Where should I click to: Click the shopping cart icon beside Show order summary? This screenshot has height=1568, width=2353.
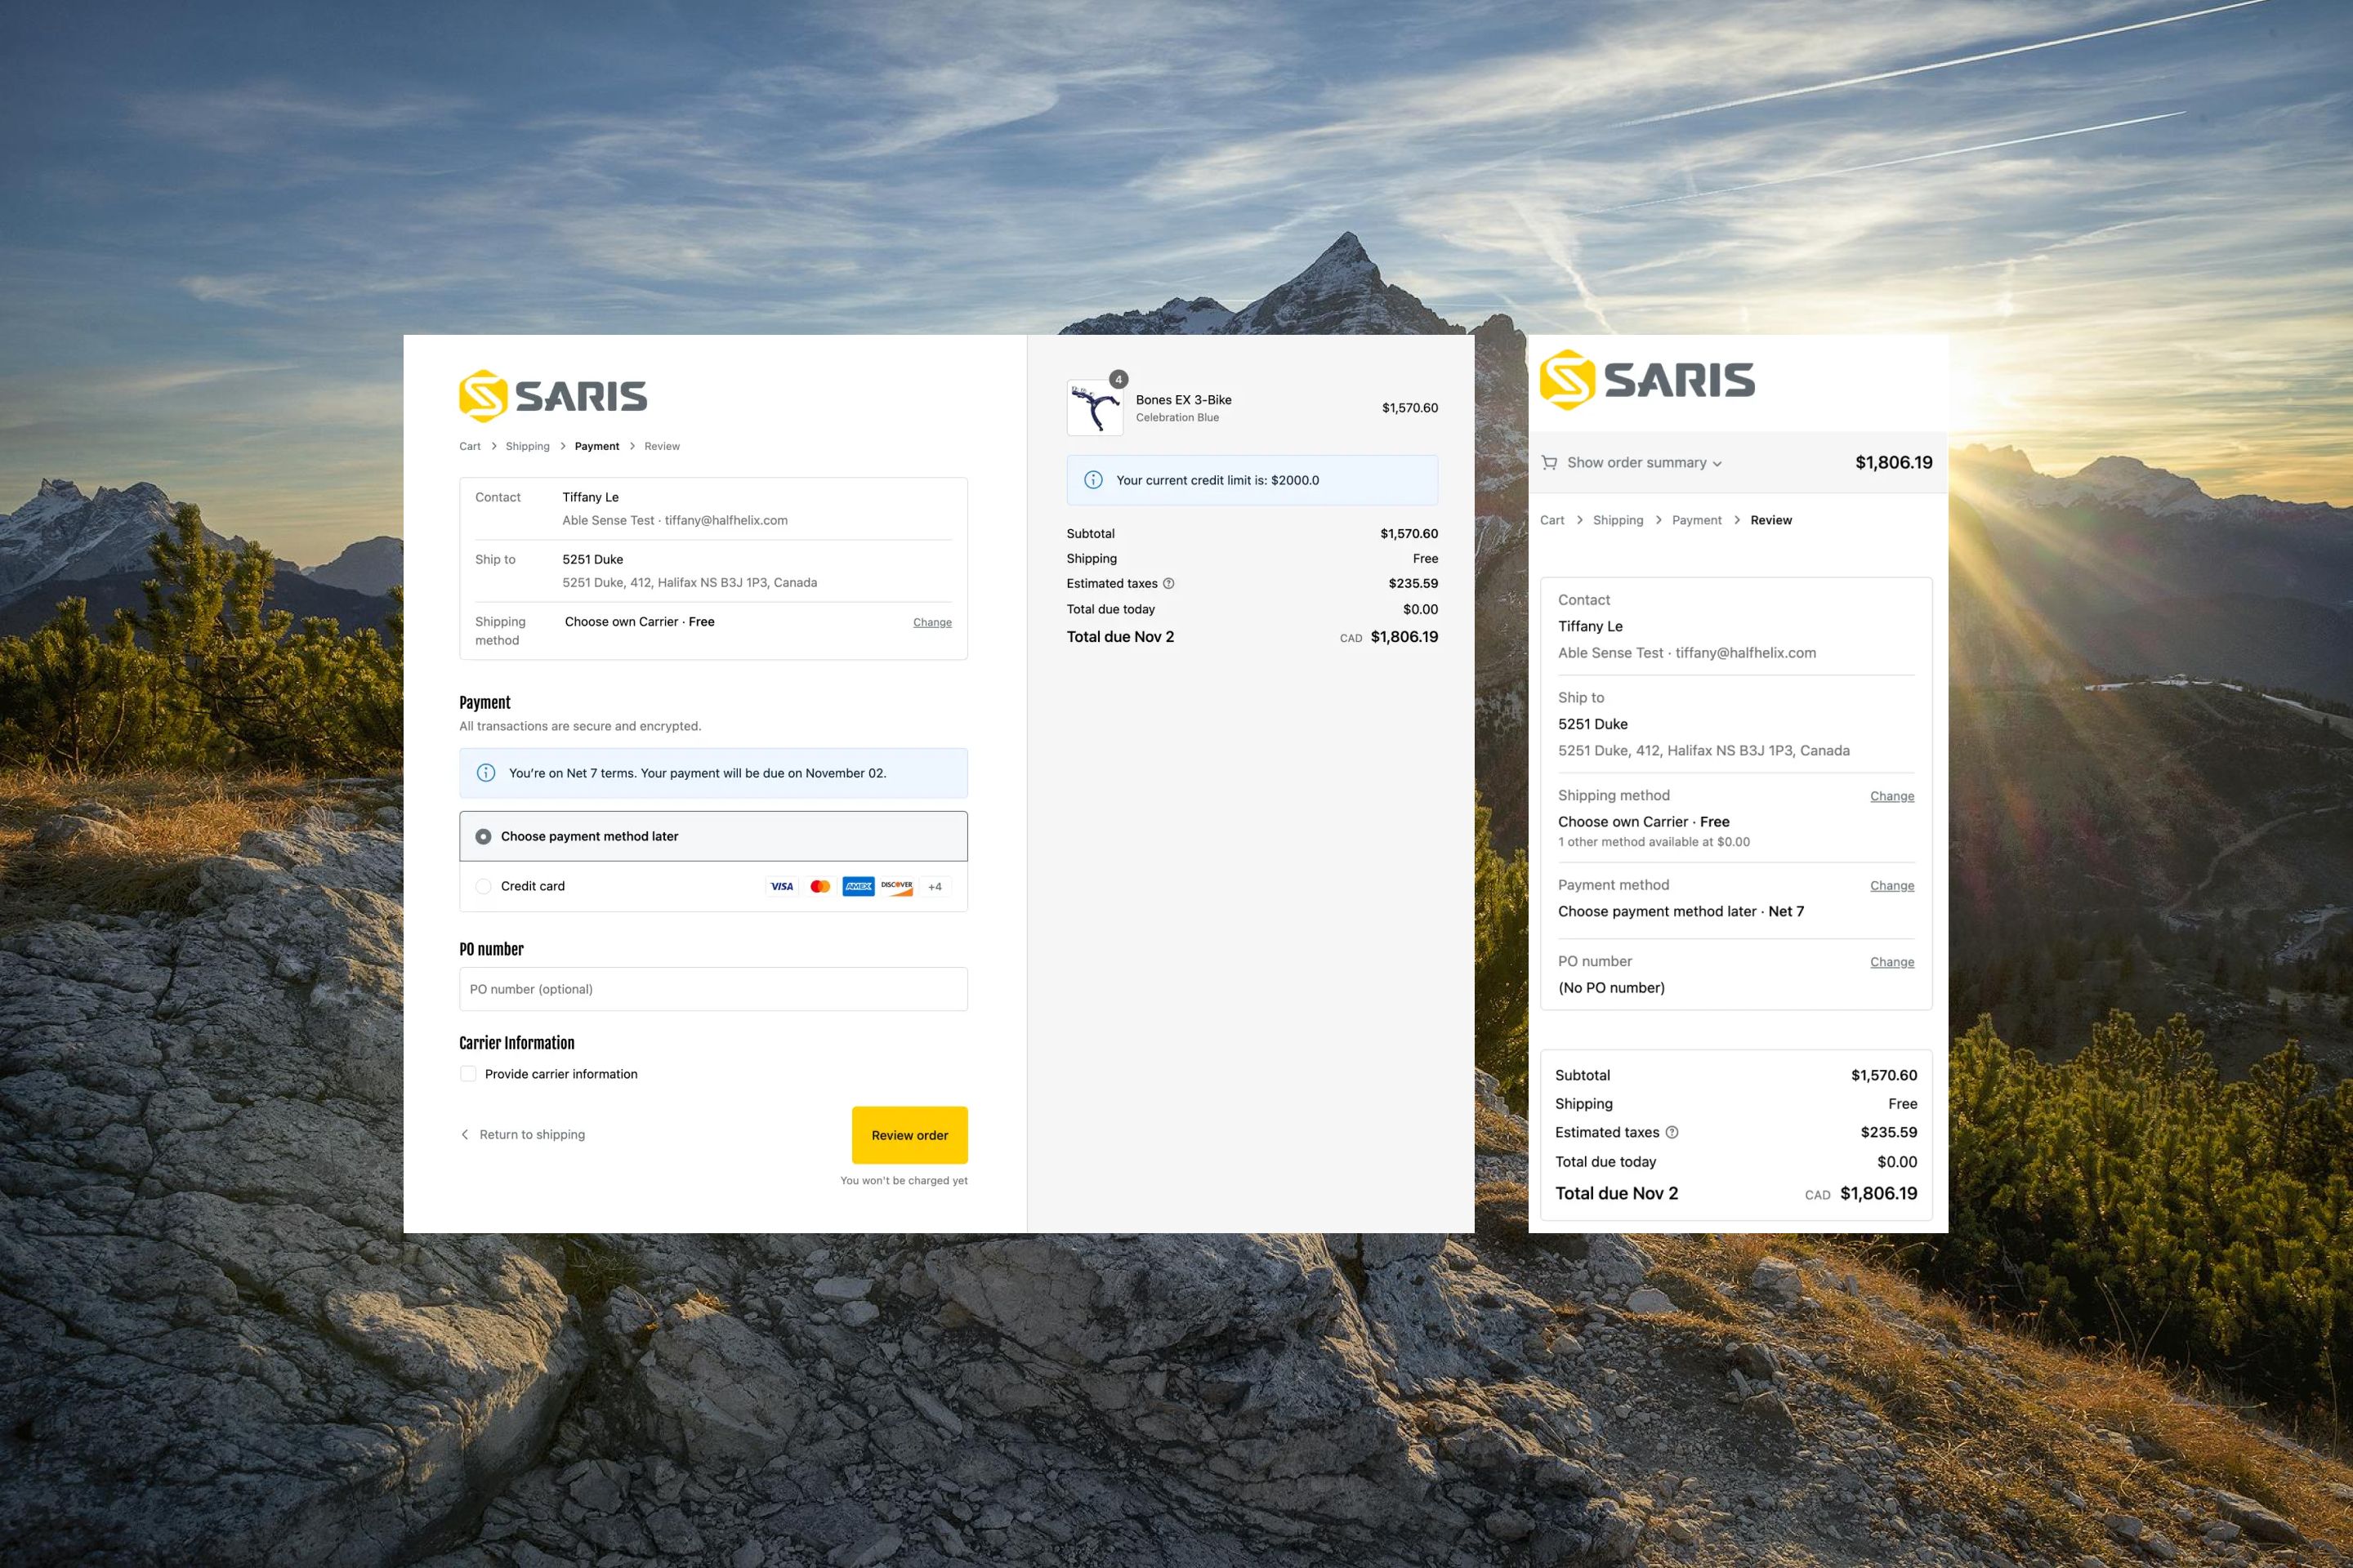pos(1549,463)
